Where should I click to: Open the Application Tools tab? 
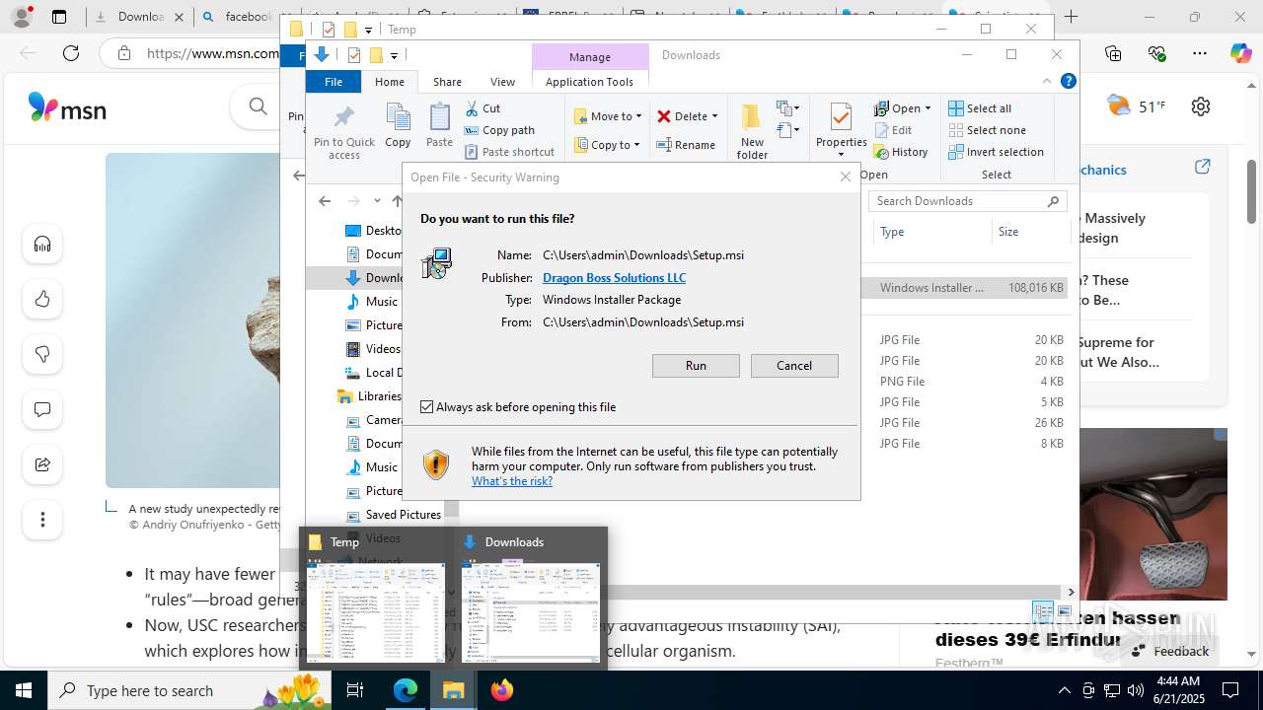(x=589, y=82)
